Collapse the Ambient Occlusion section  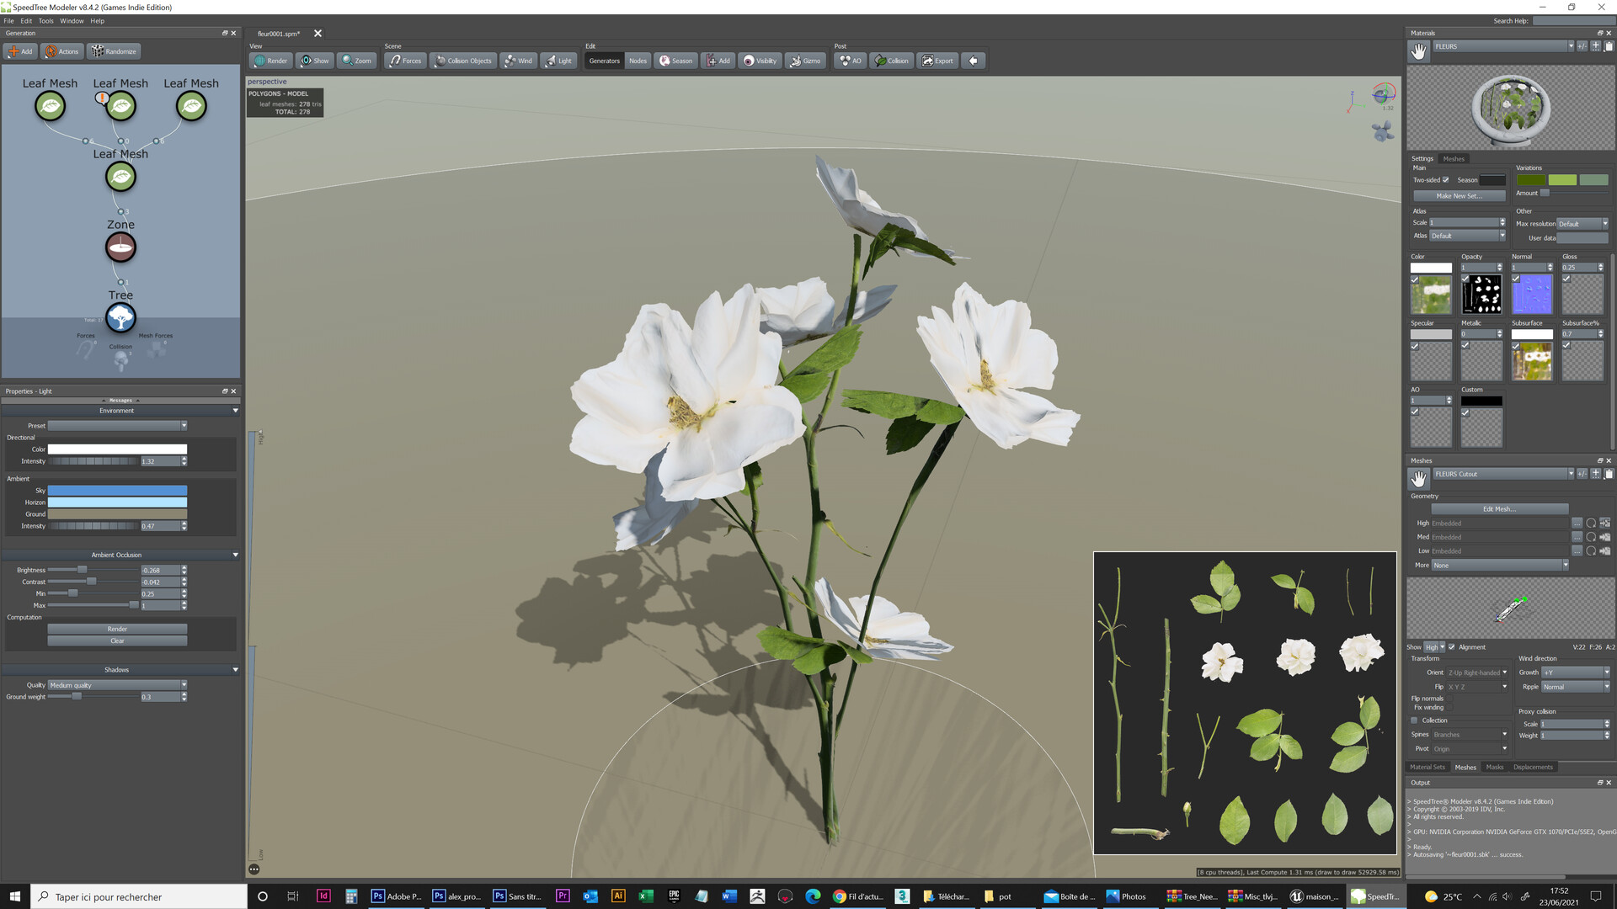click(x=235, y=555)
